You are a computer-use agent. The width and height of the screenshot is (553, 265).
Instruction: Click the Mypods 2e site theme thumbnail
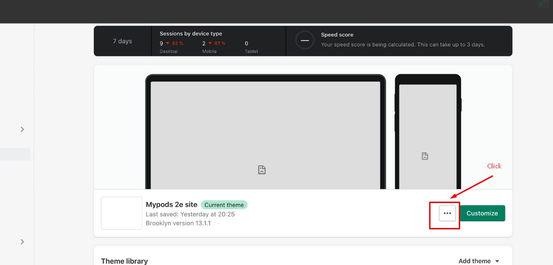point(122,213)
